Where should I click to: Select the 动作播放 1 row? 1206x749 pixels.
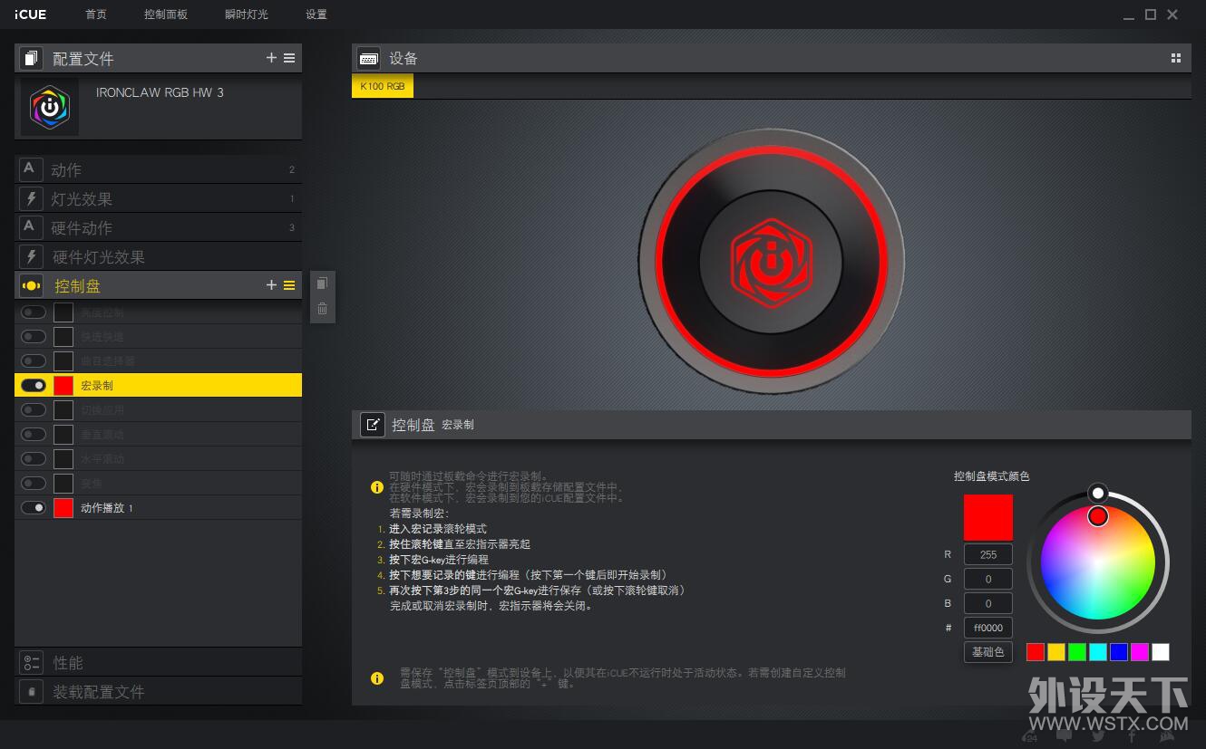(159, 507)
